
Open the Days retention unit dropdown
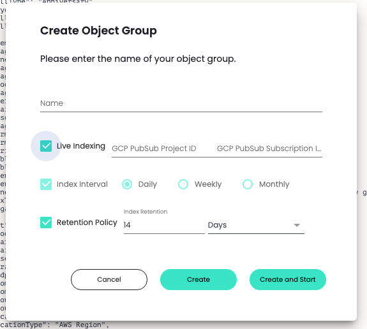pyautogui.click(x=256, y=225)
